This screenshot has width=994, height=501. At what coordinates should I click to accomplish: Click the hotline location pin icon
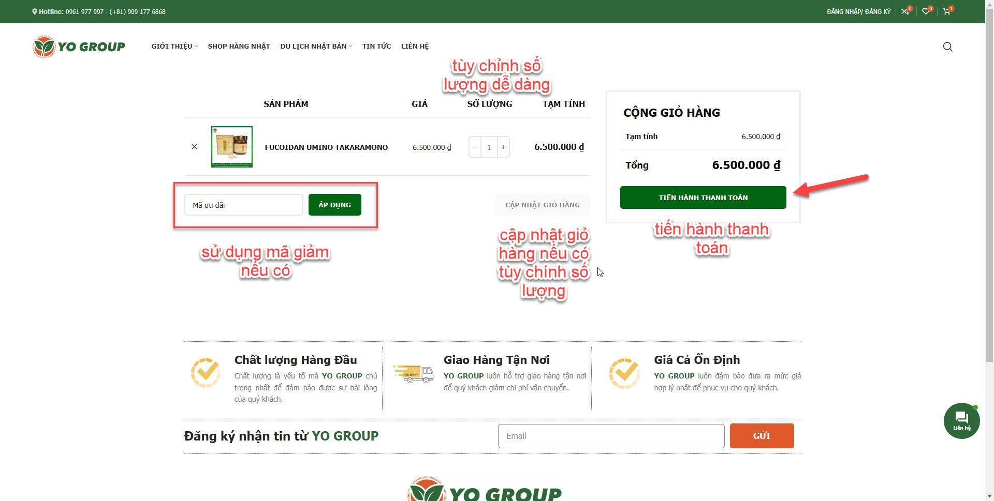(x=34, y=11)
